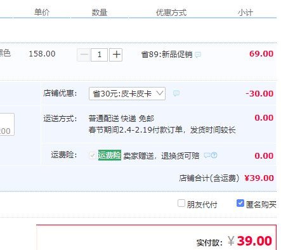This screenshot has height=250, width=281.
Task: Click the 单价 column header
Action: (x=42, y=13)
